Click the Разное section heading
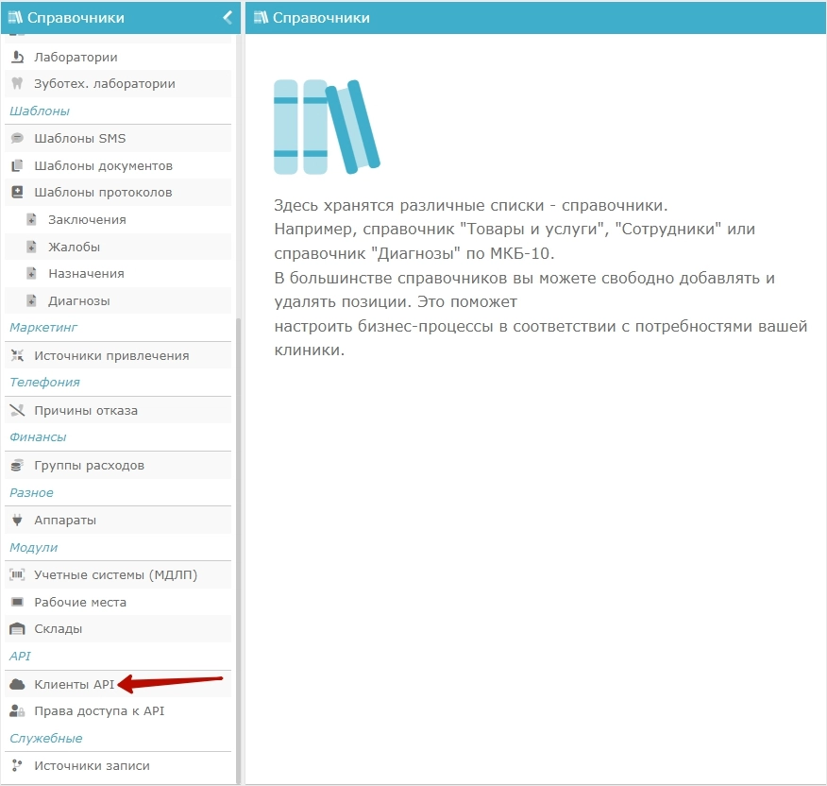 click(x=32, y=492)
